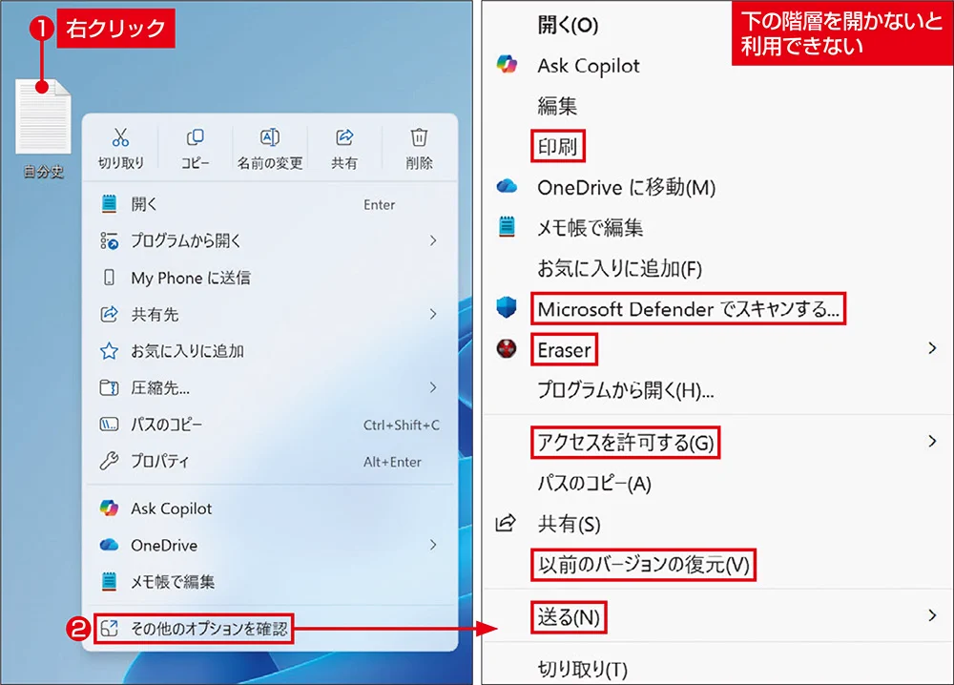Expand the アクセスを許可する(G) submenu arrow

click(x=932, y=441)
